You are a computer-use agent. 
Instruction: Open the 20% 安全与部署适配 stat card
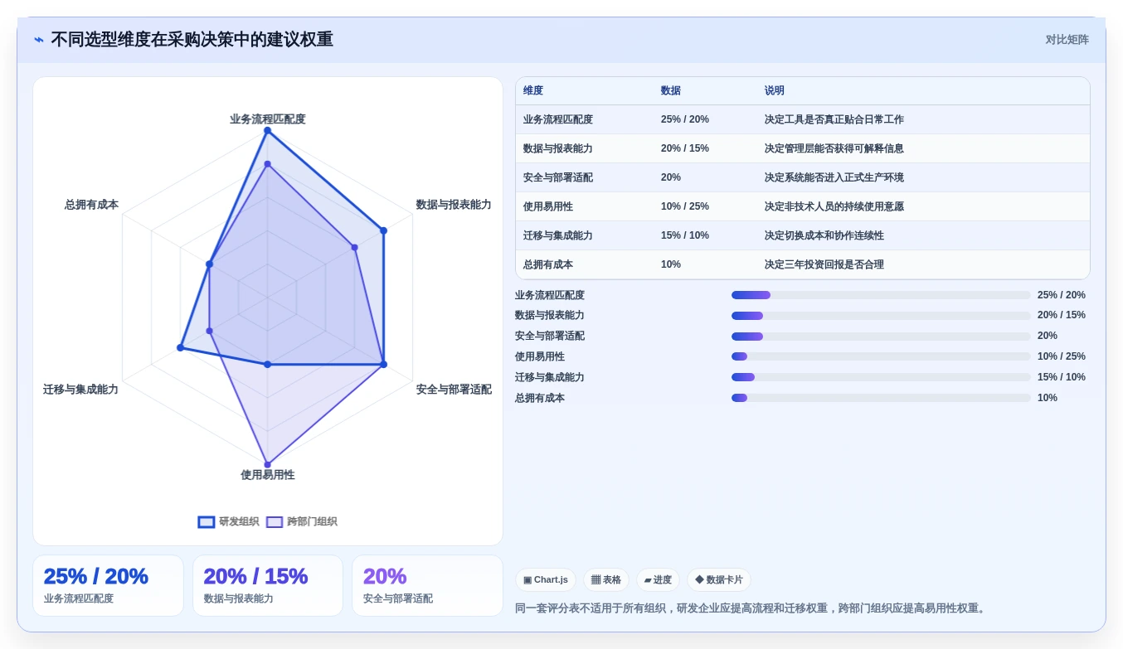coord(427,585)
